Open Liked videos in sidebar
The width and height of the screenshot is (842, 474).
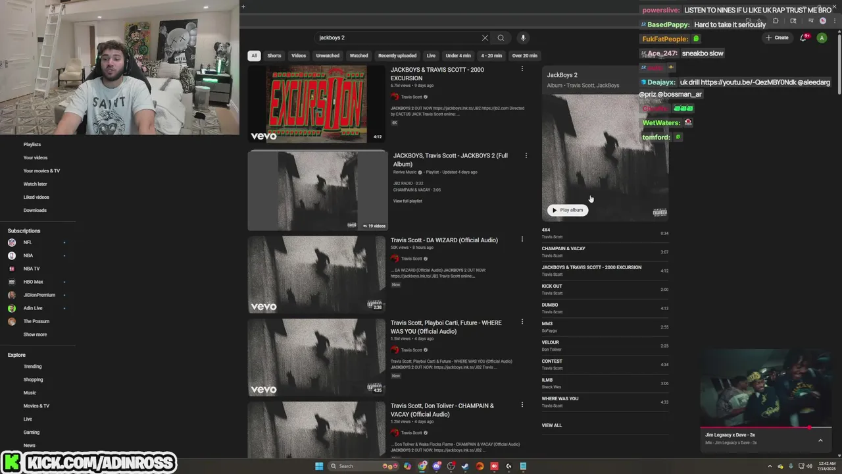point(36,197)
